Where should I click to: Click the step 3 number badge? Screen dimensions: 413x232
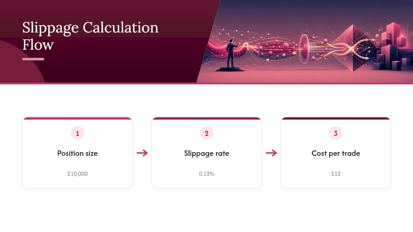pos(336,133)
